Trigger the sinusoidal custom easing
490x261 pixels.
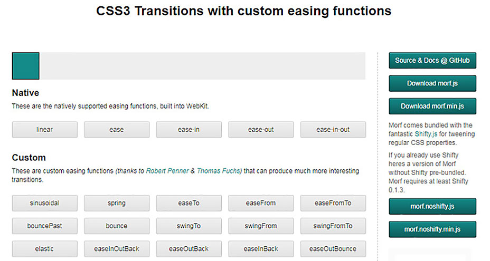point(44,203)
